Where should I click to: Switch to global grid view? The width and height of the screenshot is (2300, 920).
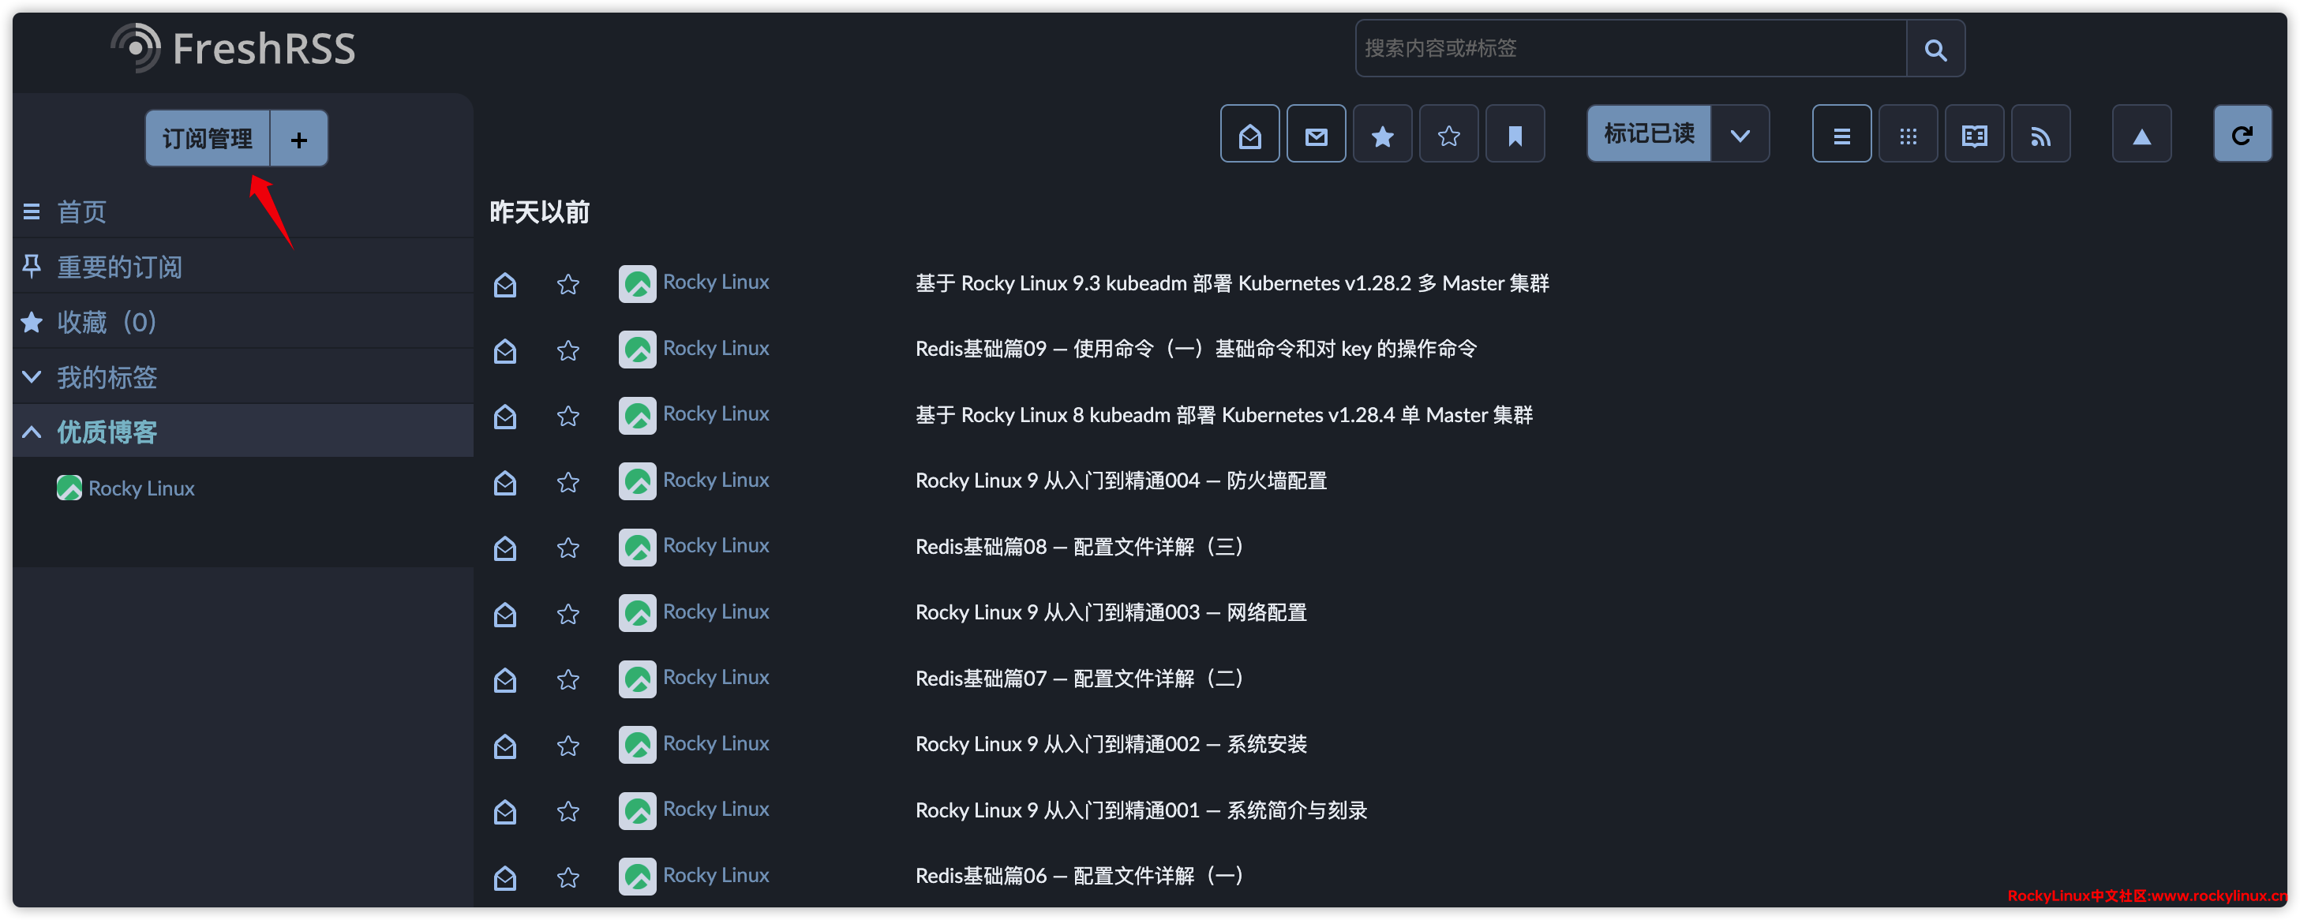pyautogui.click(x=1907, y=136)
